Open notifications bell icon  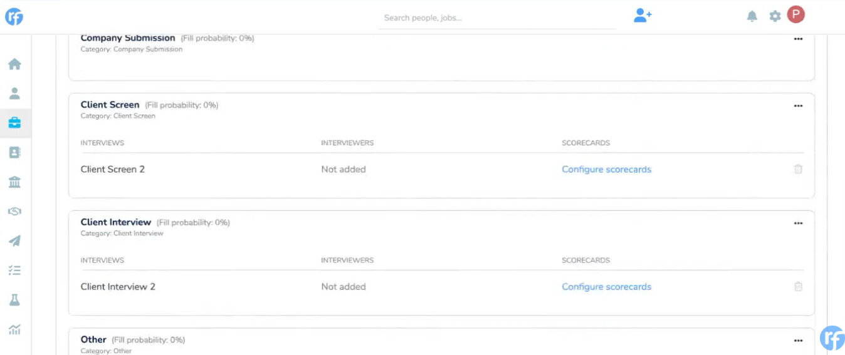tap(752, 16)
